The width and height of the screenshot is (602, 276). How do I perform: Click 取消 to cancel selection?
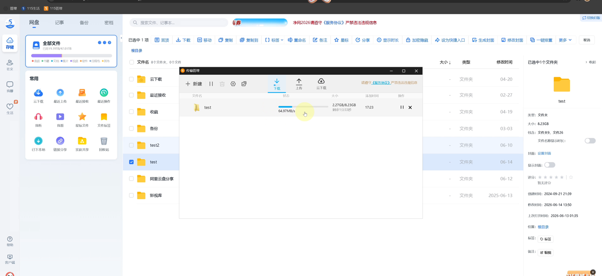point(586,40)
